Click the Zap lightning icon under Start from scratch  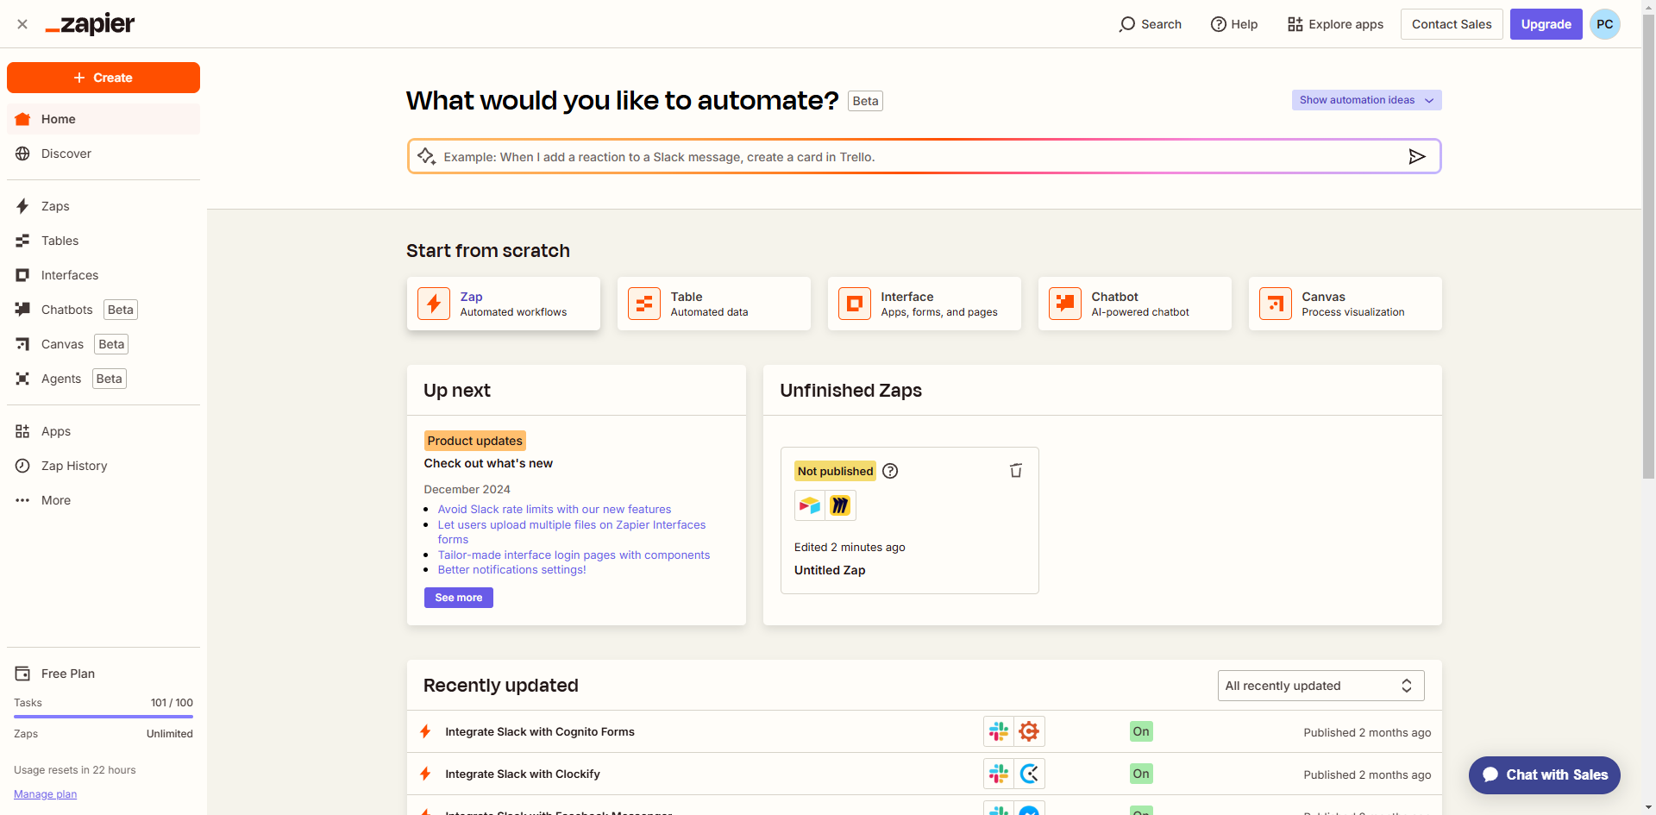point(434,304)
